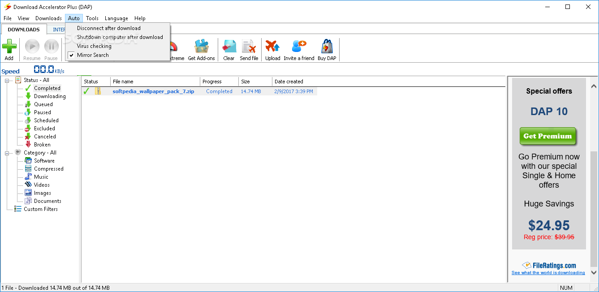Click ad panel scrollbar down arrow
599x292 pixels.
(594, 272)
